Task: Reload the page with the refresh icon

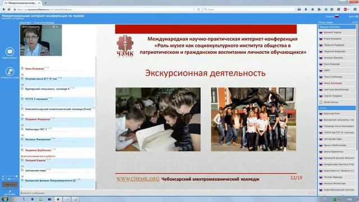Action: (199, 10)
